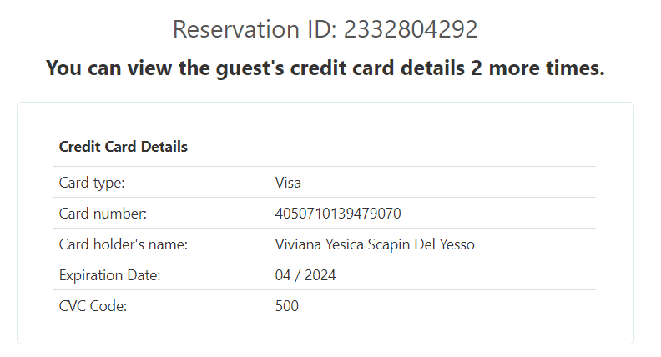Click the "CVC Code:" label
Image resolution: width=661 pixels, height=357 pixels.
(x=93, y=306)
